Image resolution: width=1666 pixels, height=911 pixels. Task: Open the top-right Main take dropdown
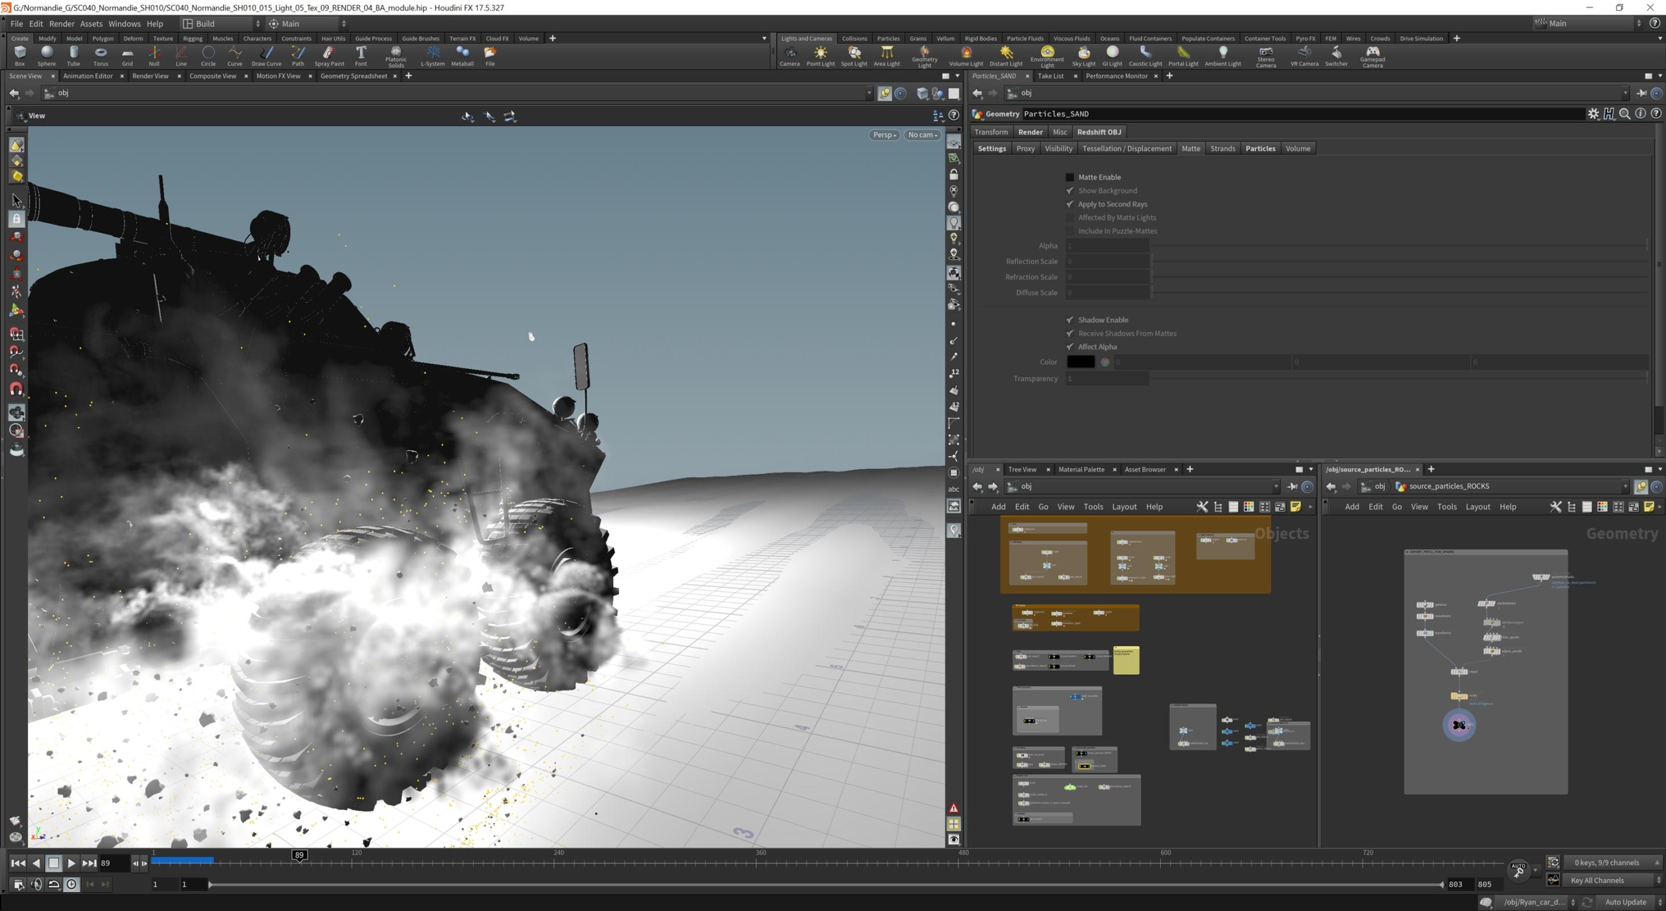pyautogui.click(x=1587, y=23)
